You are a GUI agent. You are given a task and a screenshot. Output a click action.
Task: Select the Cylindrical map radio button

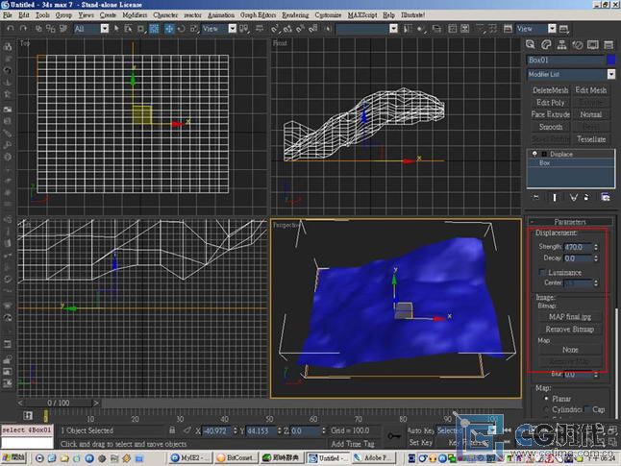coord(547,409)
